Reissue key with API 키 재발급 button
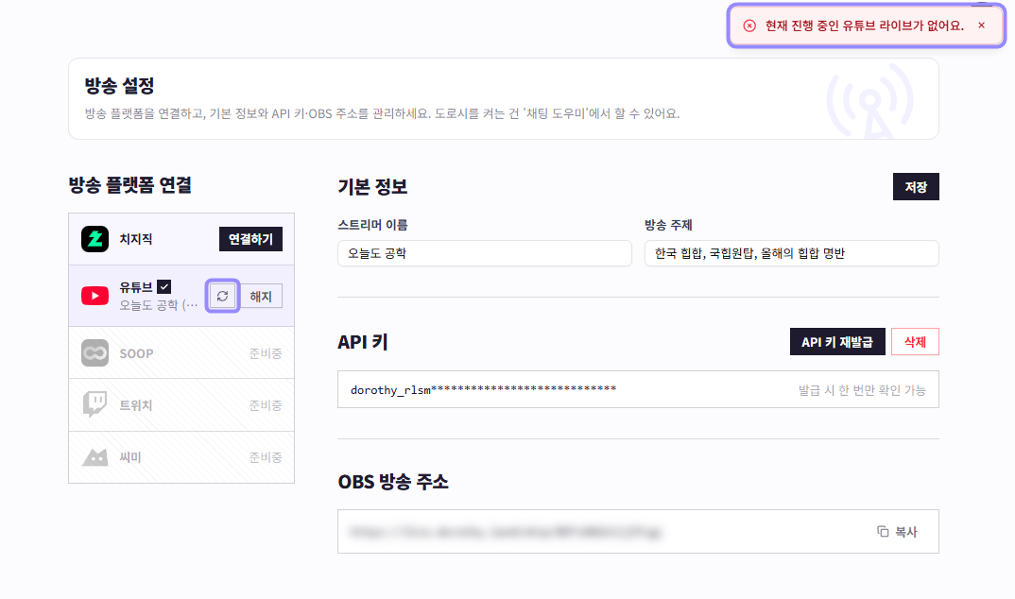Image resolution: width=1015 pixels, height=599 pixels. click(x=837, y=342)
